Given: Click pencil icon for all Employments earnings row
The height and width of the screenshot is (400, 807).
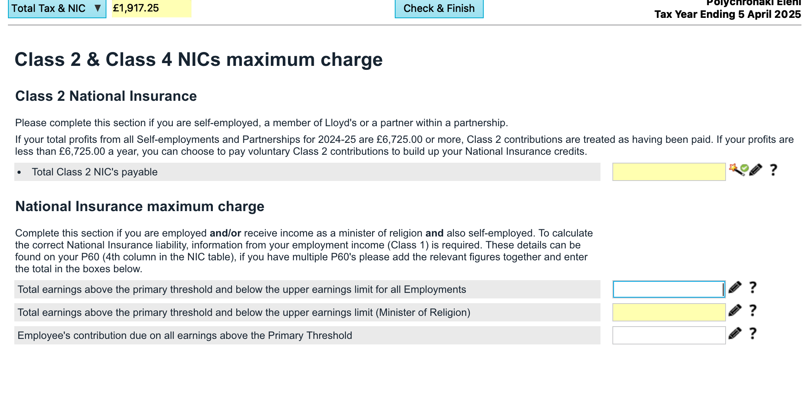Looking at the screenshot, I should pyautogui.click(x=735, y=287).
